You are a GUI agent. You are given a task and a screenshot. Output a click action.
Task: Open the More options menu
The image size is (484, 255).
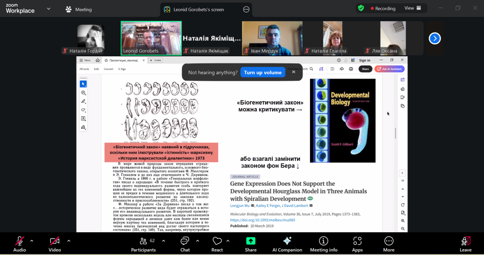pos(389,243)
